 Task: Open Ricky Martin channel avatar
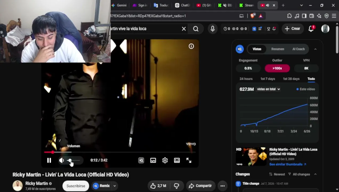[x=18, y=186]
